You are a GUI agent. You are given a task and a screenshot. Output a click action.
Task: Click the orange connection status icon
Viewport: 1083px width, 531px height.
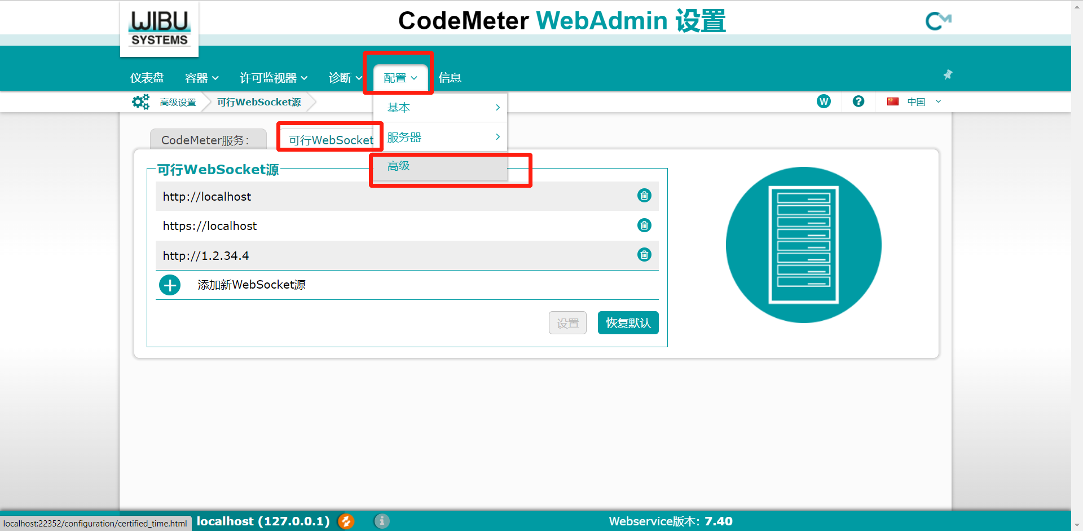pos(346,521)
